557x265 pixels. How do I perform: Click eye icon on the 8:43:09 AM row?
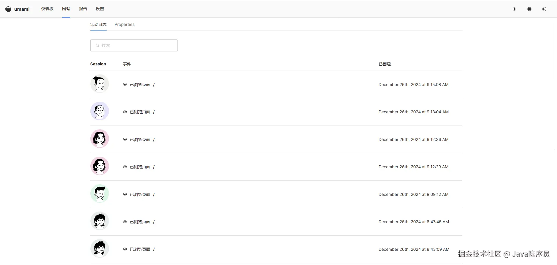click(x=125, y=249)
